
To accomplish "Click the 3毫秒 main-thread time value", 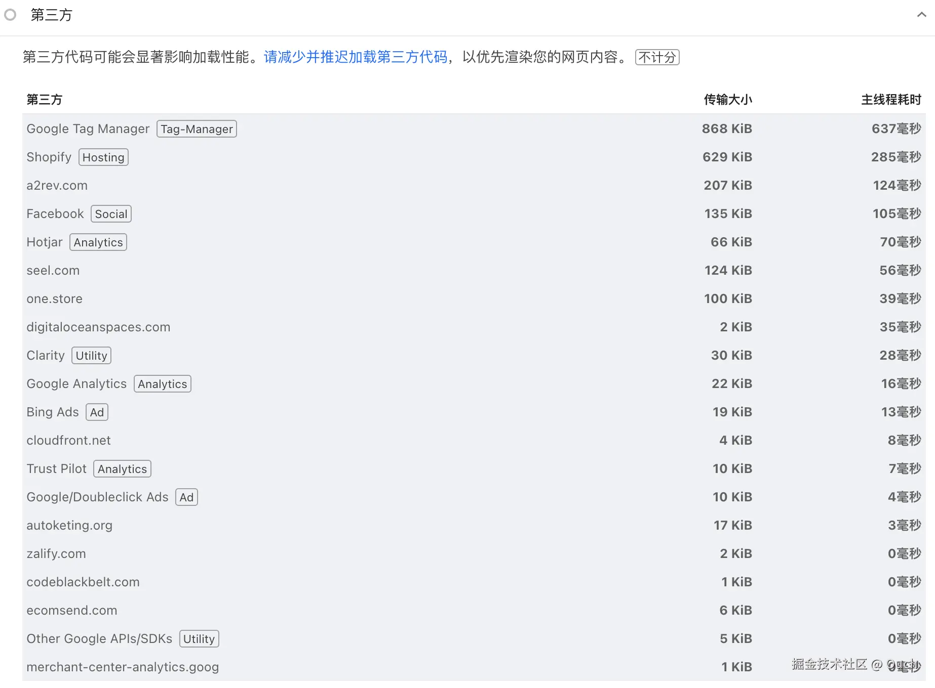I will [905, 526].
